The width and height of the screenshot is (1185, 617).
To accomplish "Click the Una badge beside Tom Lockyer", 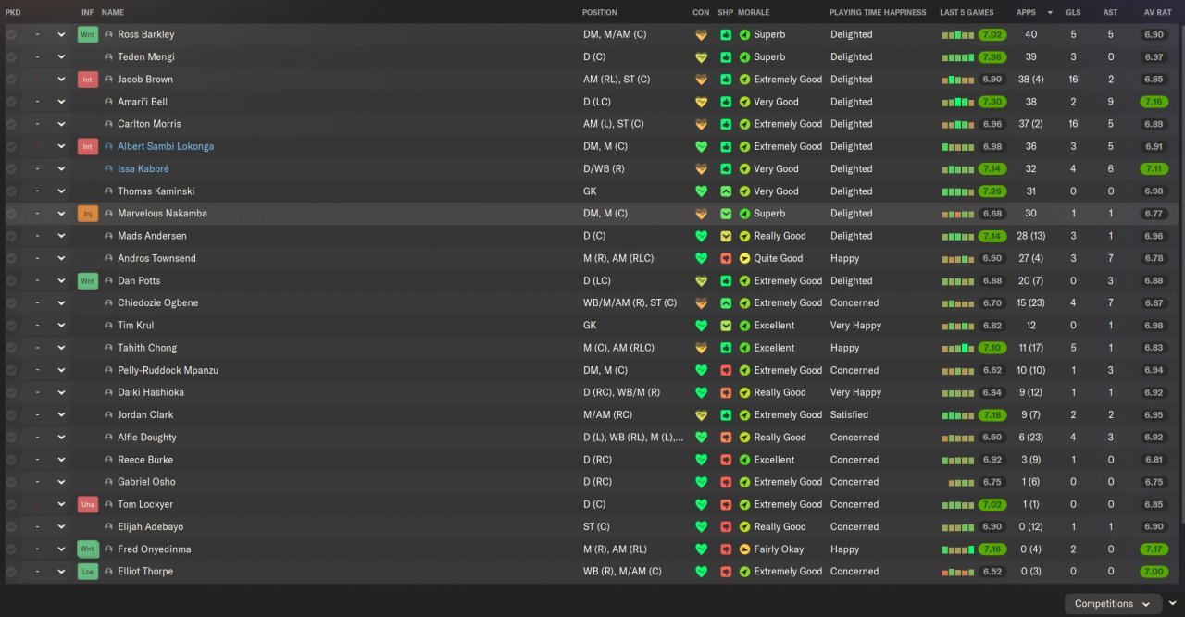I will pos(88,504).
